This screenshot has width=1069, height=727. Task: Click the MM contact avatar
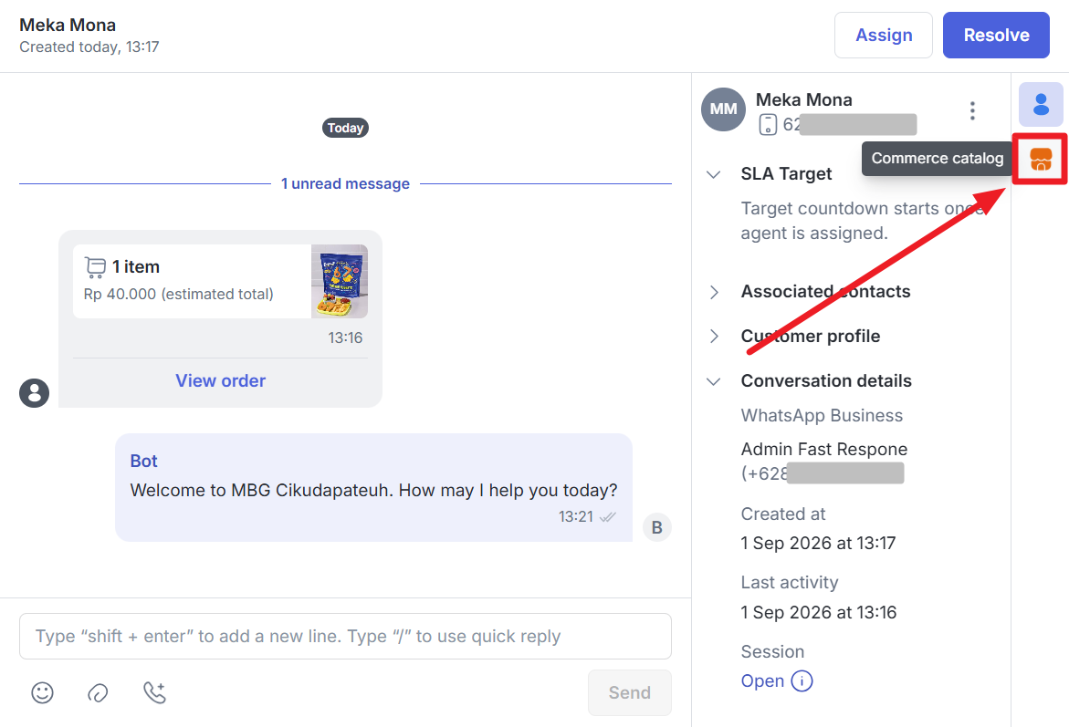tap(723, 109)
